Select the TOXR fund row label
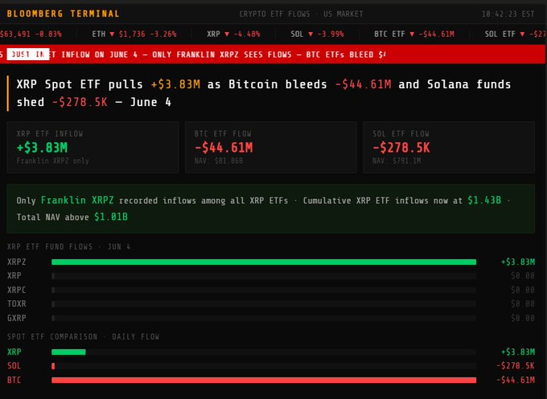Viewport: 547px width, 399px height. (x=16, y=303)
